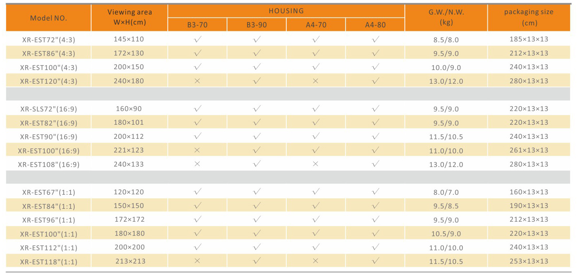
Task: Select the Model NO. column header
Action: pyautogui.click(x=48, y=18)
